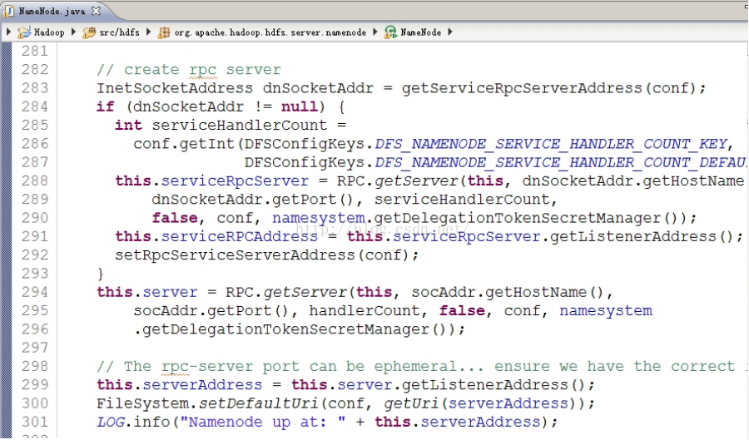Click the package icon in breadcrumb
The height and width of the screenshot is (440, 749).
pos(164,32)
